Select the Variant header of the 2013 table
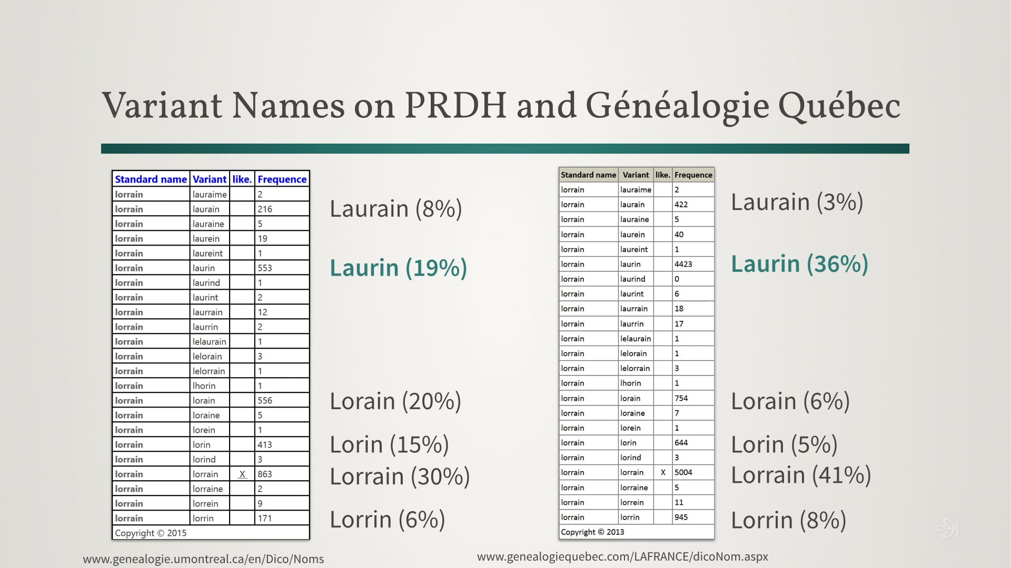This screenshot has width=1011, height=568. [636, 175]
